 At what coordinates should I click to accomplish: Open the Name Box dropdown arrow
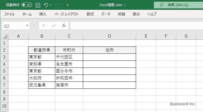pyautogui.click(x=27, y=25)
